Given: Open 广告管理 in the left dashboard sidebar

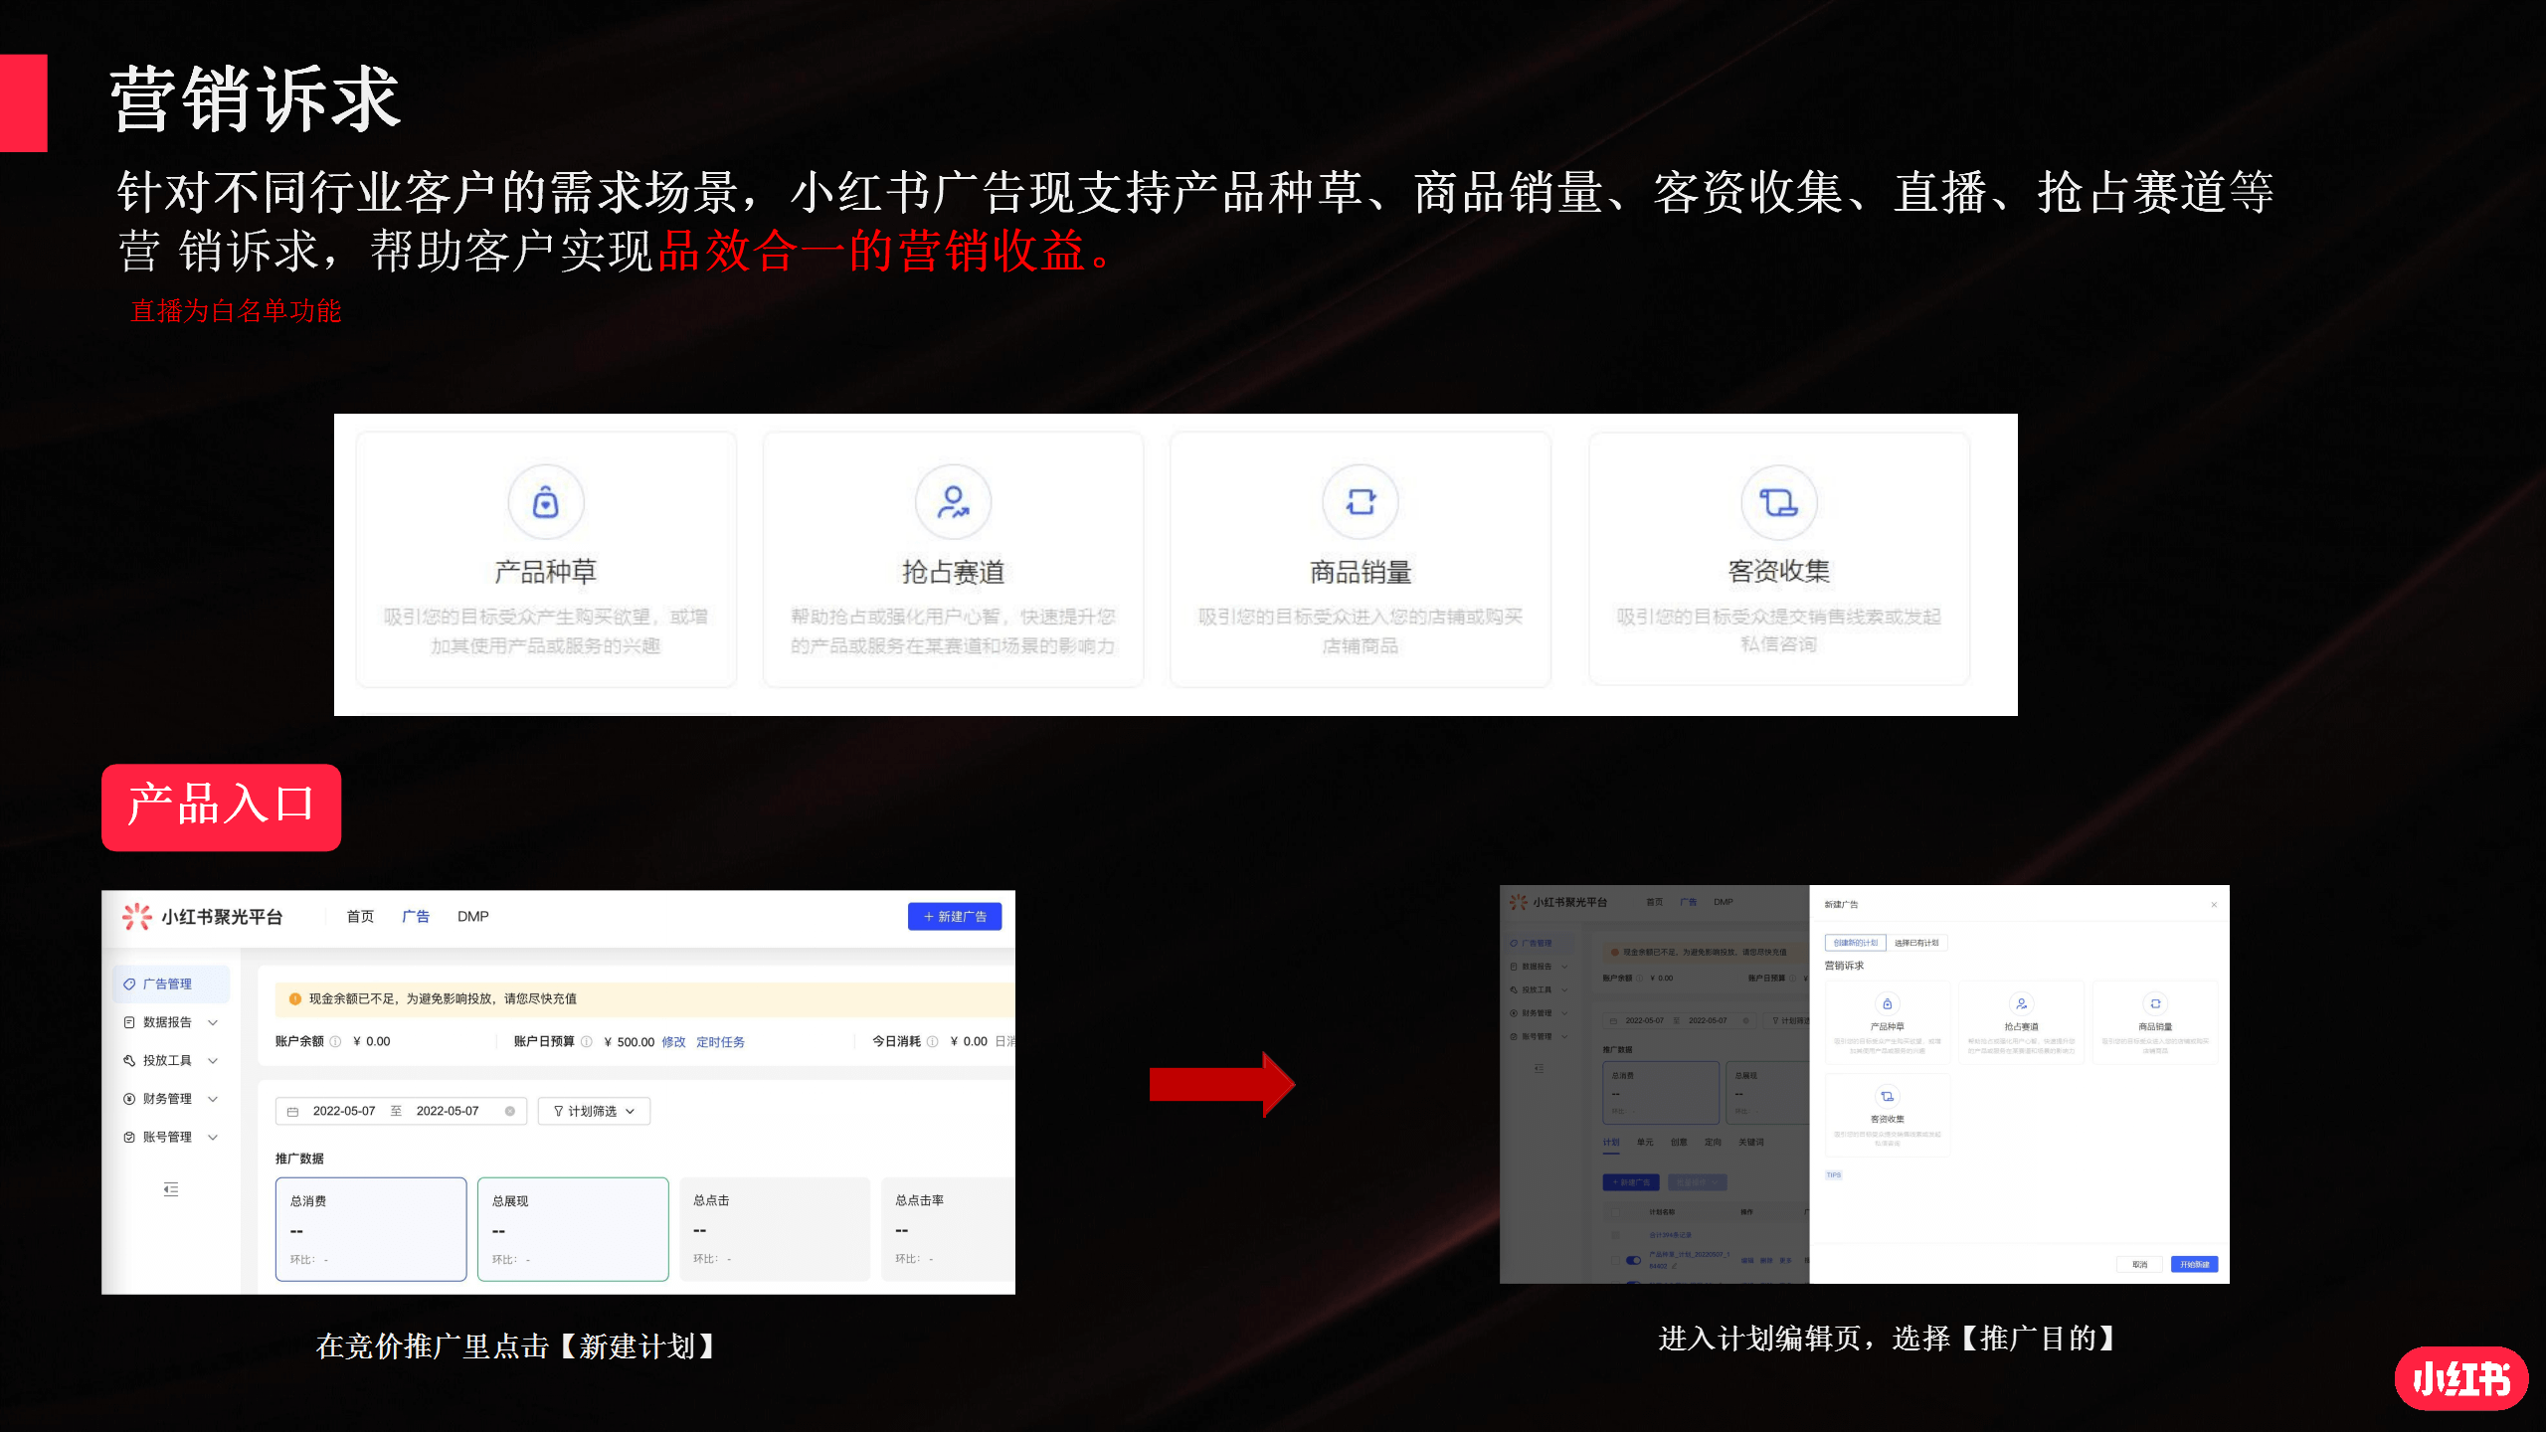Looking at the screenshot, I should (x=171, y=984).
